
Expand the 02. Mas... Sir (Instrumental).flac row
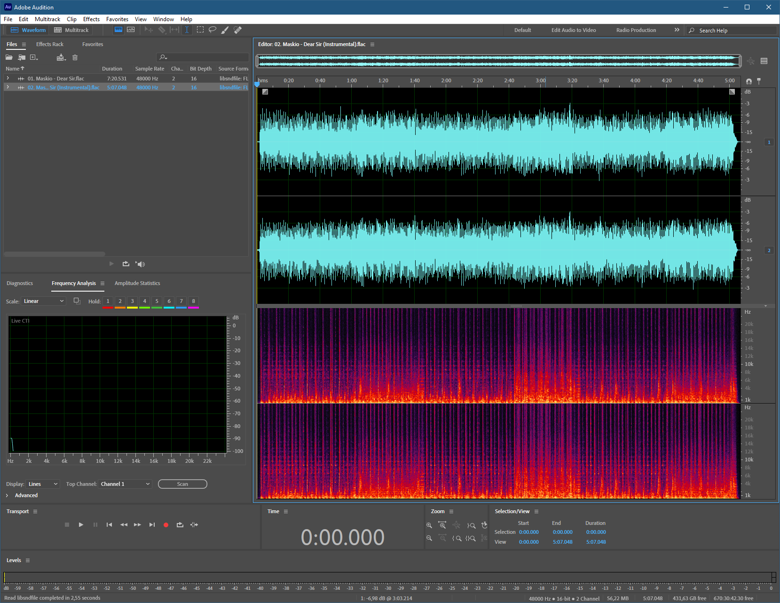click(8, 87)
